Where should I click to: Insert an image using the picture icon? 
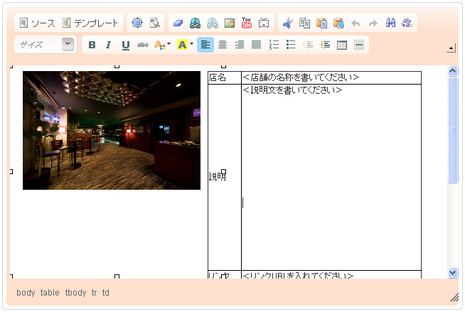pyautogui.click(x=229, y=23)
